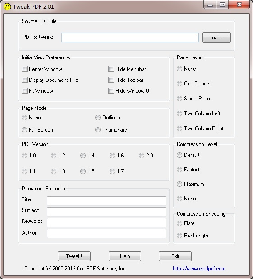The image size is (253, 279).
Task: Choose Two Column Left layout
Action: 179,113
